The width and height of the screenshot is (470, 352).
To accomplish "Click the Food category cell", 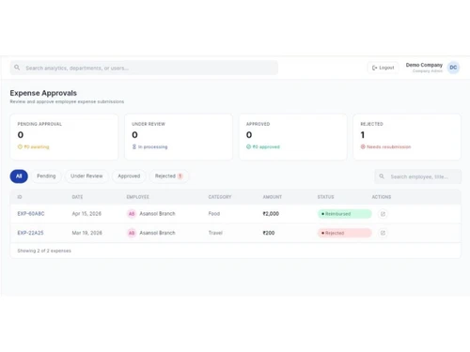I will click(214, 214).
